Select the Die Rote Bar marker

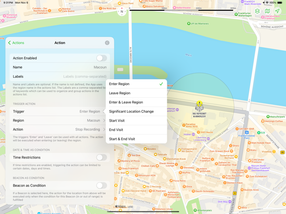[x=101, y=8]
